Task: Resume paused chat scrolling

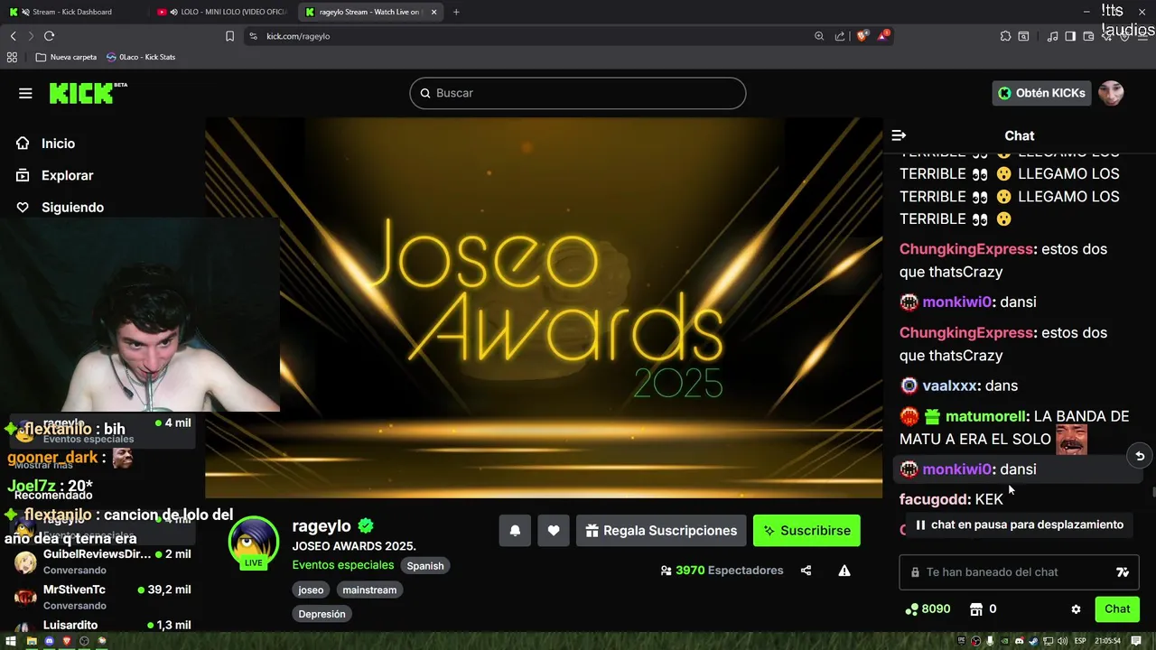Action: (1018, 525)
